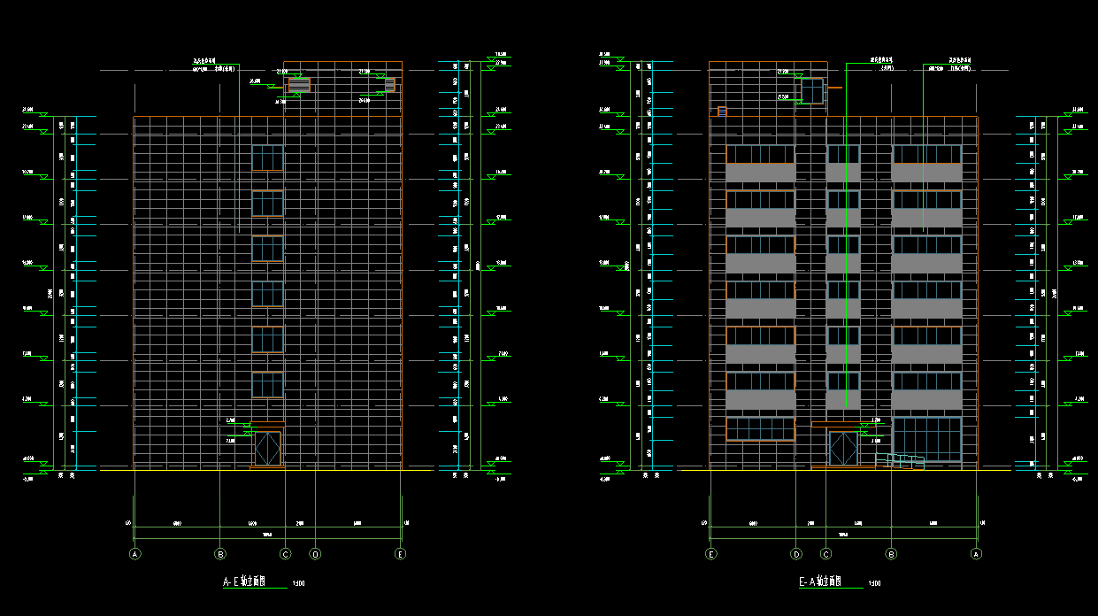Viewport: 1098px width, 616px height.
Task: Select ground-floor left window in right elevation
Action: tap(760, 429)
